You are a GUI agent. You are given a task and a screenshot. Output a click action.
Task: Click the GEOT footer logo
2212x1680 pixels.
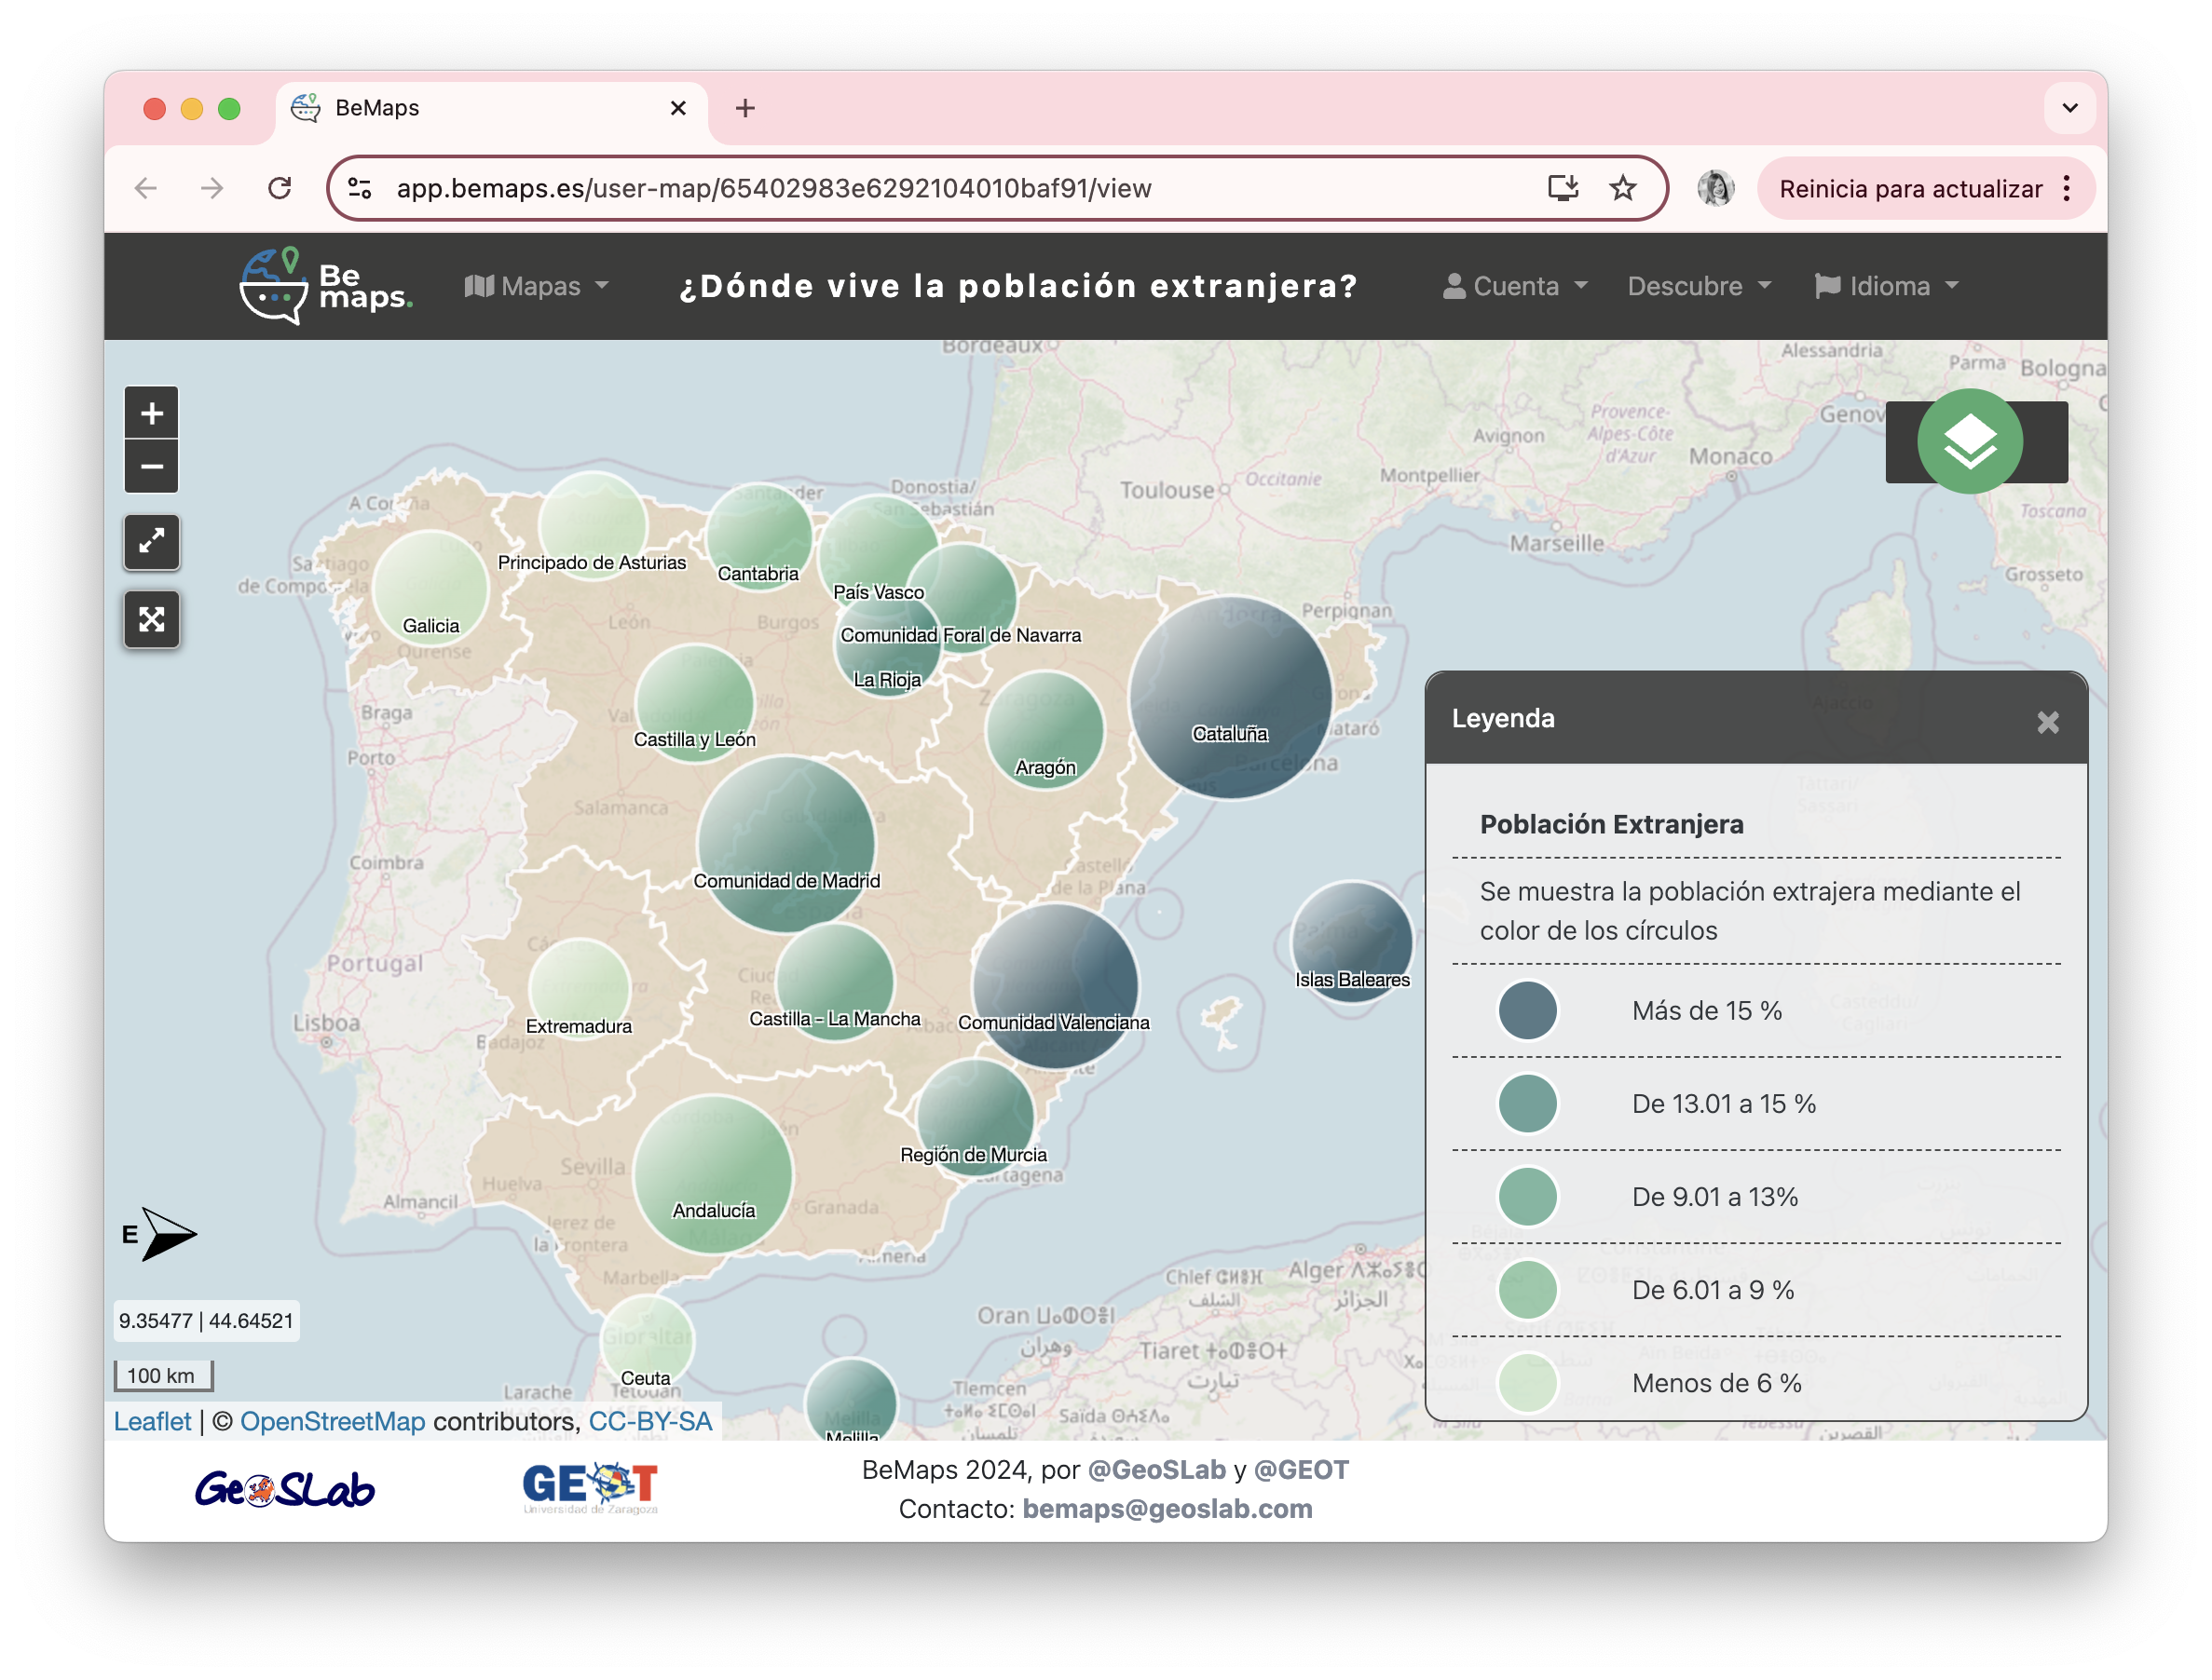click(x=590, y=1489)
